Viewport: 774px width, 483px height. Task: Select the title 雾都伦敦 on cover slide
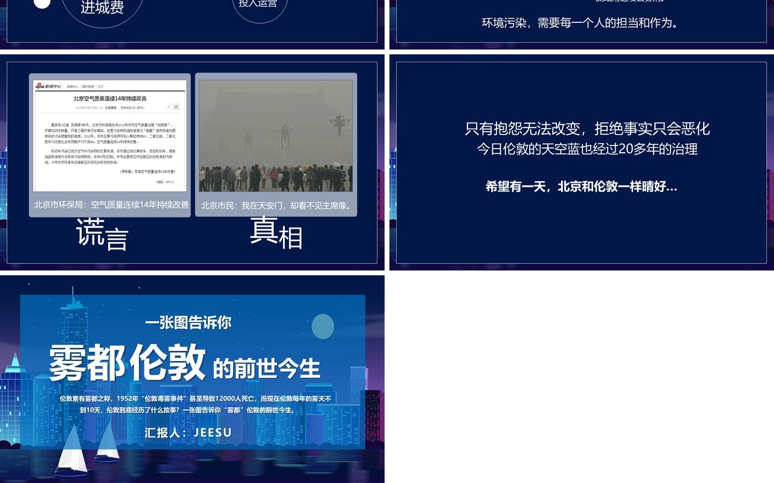[127, 363]
